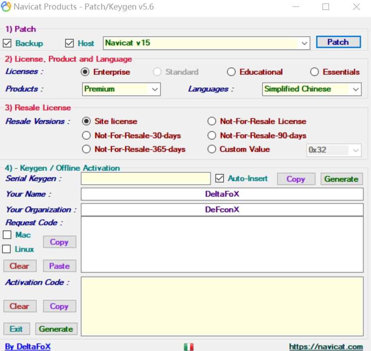Toggle the Backup checkbox
Viewport: 371px width, 351px height.
7,43
